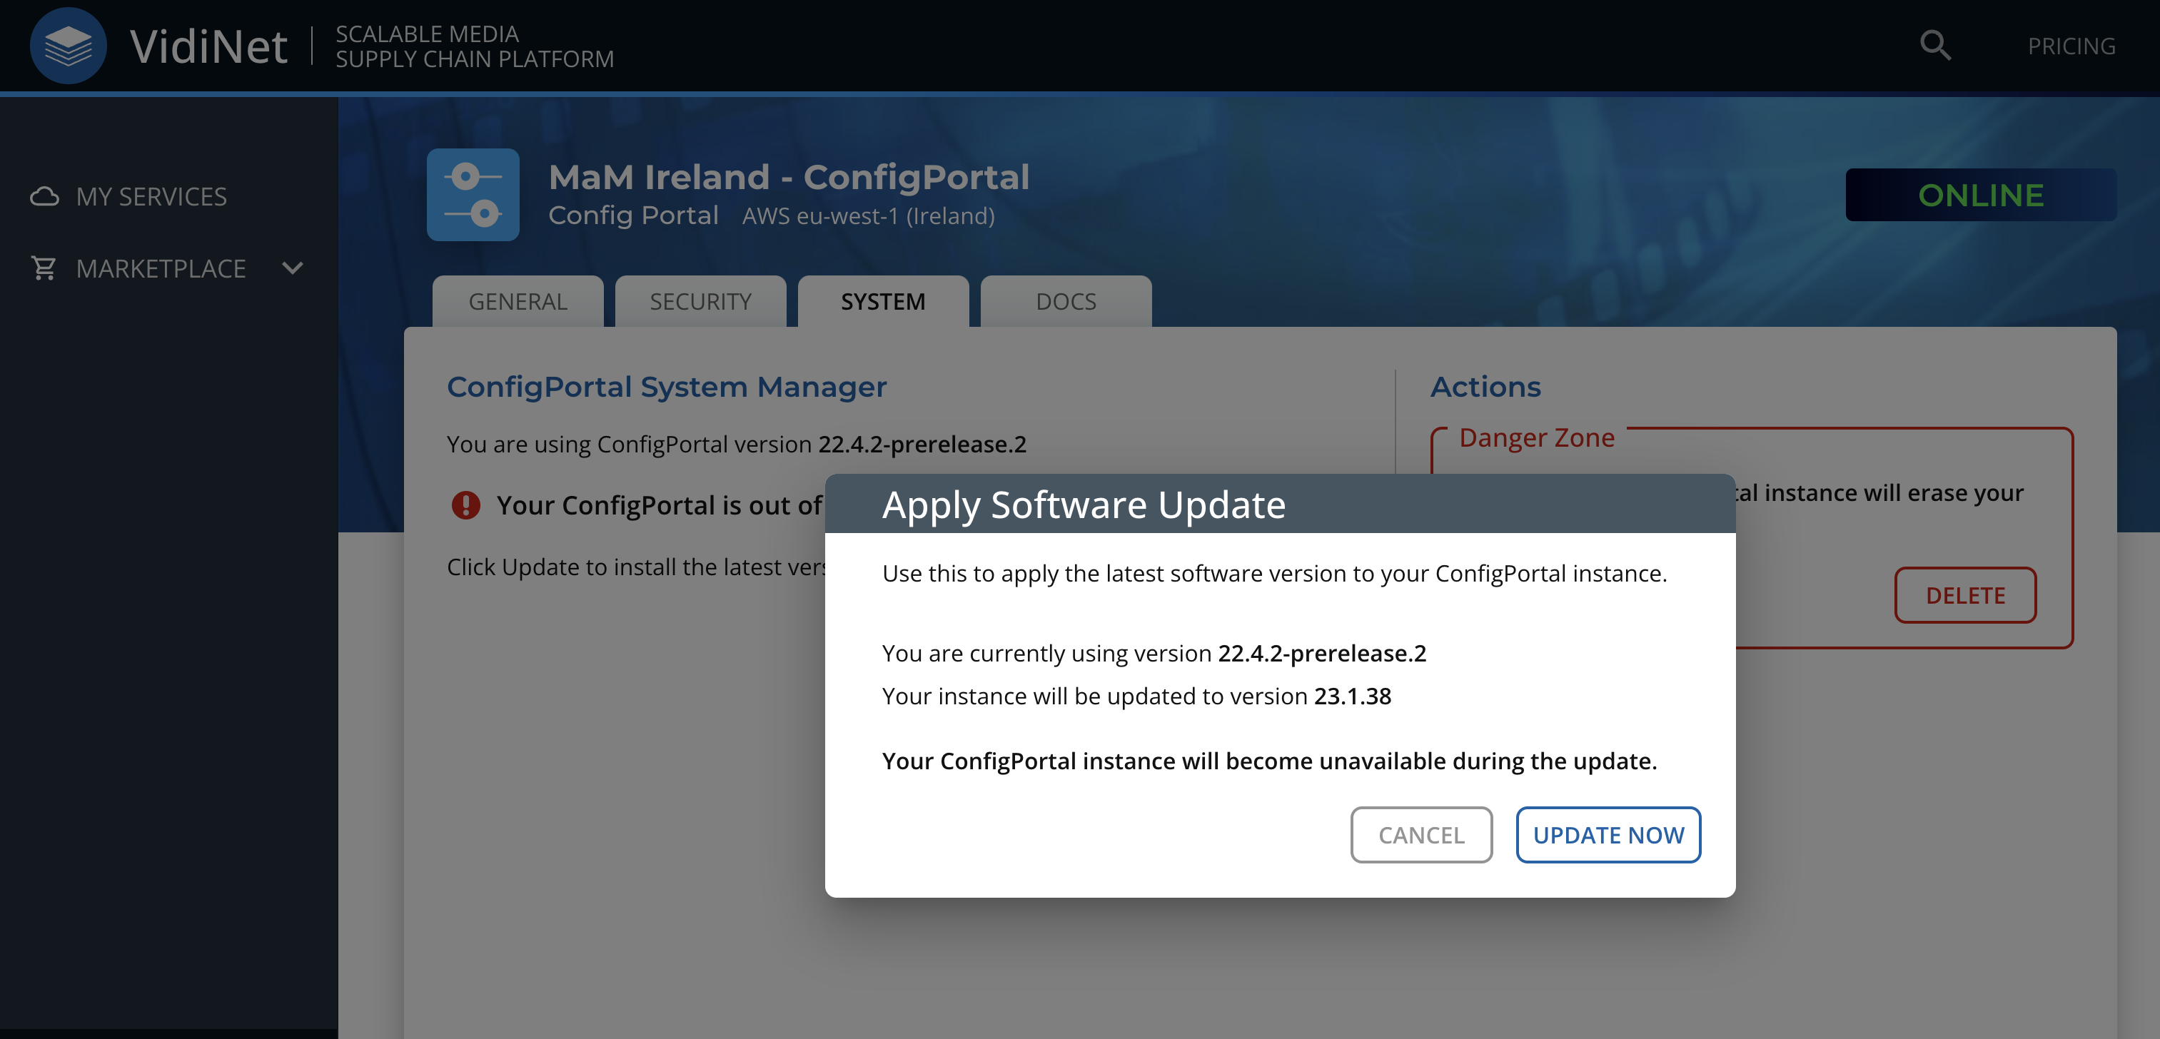The image size is (2160, 1039).
Task: Click the VidiNet layered logo icon
Action: (x=68, y=45)
